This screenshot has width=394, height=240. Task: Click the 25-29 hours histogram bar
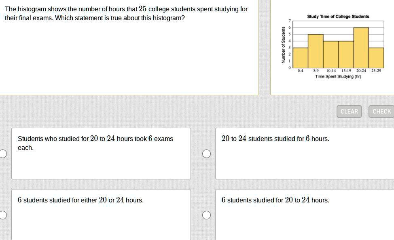pyautogui.click(x=376, y=59)
